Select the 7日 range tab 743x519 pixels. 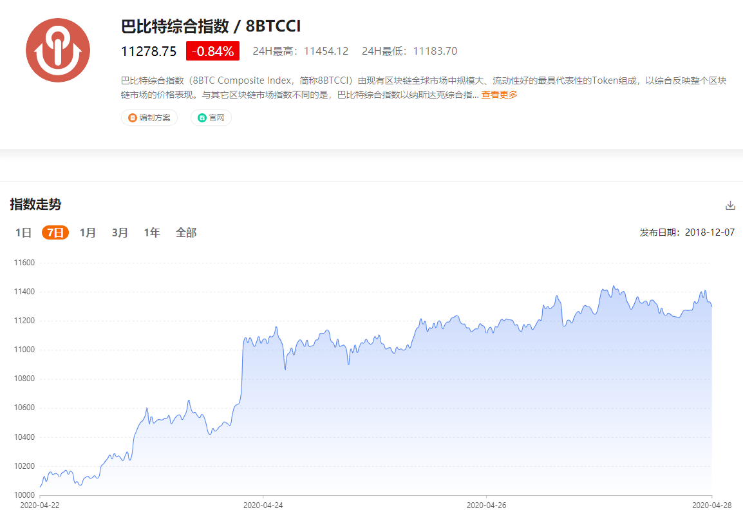point(55,232)
